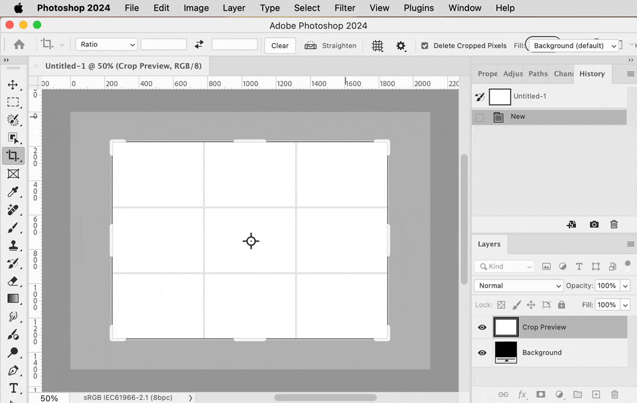
Task: Select the Spot Healing Brush tool
Action: (13, 210)
